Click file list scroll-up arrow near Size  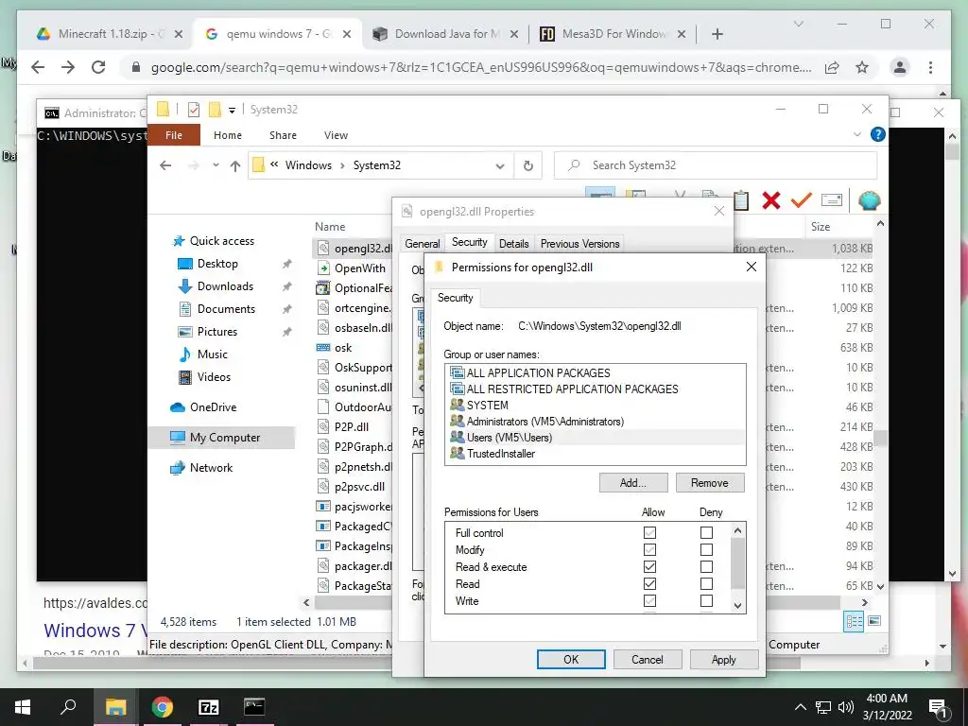[x=880, y=223]
